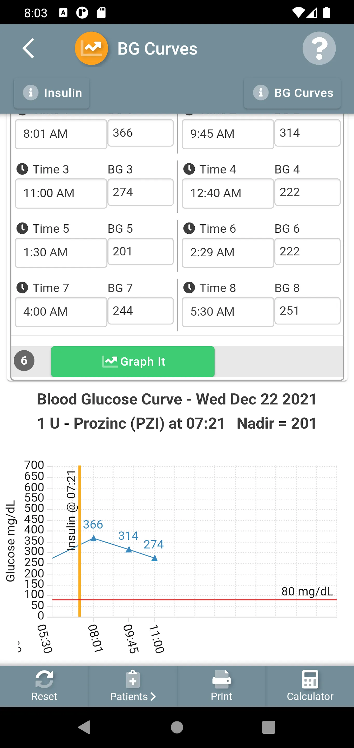
Task: Edit the BG value 314 field
Action: click(308, 133)
